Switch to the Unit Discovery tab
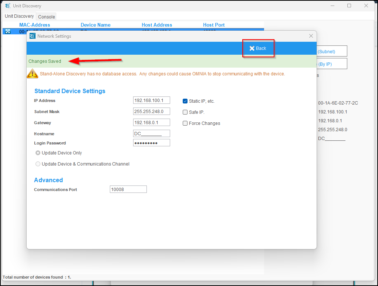The width and height of the screenshot is (378, 286). (19, 16)
